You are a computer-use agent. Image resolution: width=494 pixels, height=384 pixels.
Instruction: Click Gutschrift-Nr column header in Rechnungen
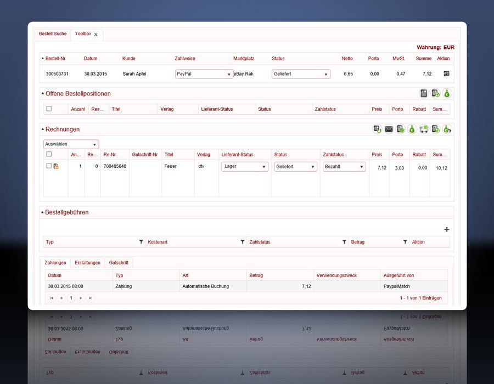click(145, 155)
